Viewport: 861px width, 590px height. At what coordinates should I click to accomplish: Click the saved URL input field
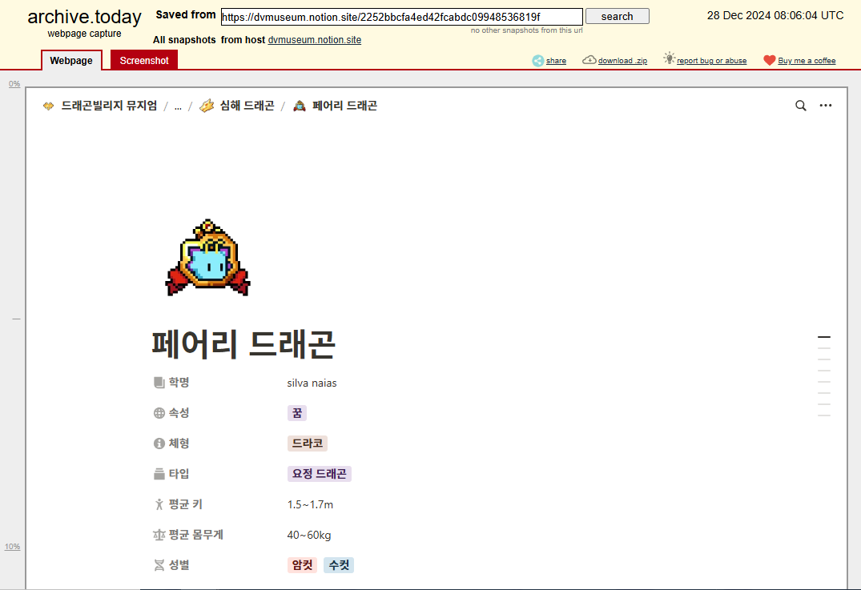[401, 16]
